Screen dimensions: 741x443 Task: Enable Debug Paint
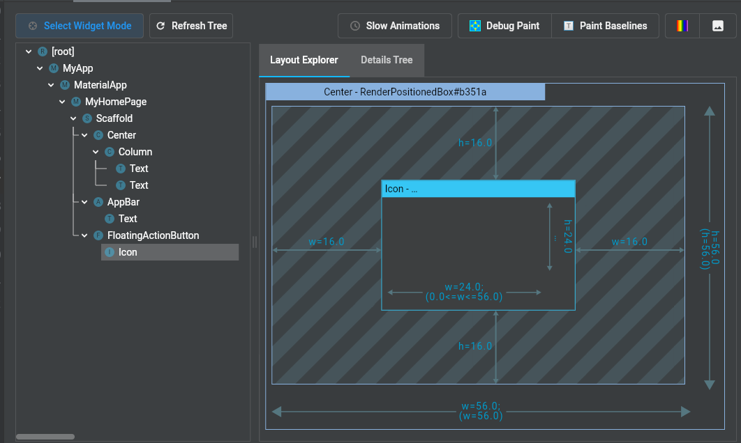coord(504,26)
